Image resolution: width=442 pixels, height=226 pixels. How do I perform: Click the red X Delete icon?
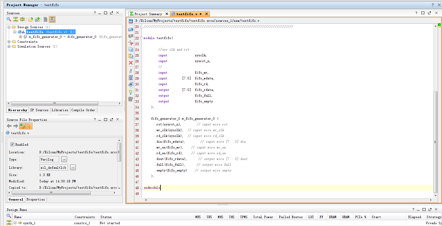click(x=131, y=63)
